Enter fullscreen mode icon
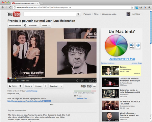This screenshot has width=152, height=122. coord(94,81)
